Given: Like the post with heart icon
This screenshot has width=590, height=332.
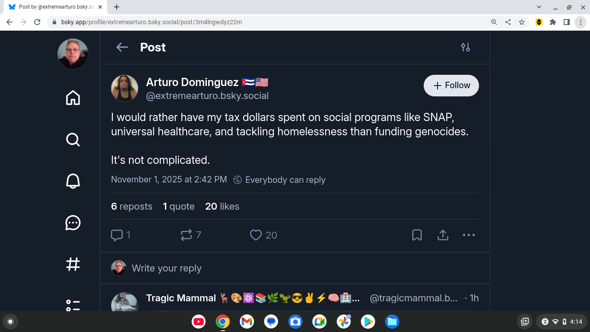Looking at the screenshot, I should click(256, 235).
